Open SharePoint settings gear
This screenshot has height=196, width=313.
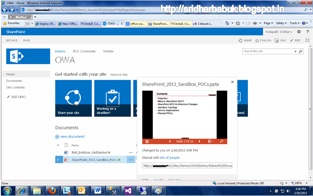299,32
